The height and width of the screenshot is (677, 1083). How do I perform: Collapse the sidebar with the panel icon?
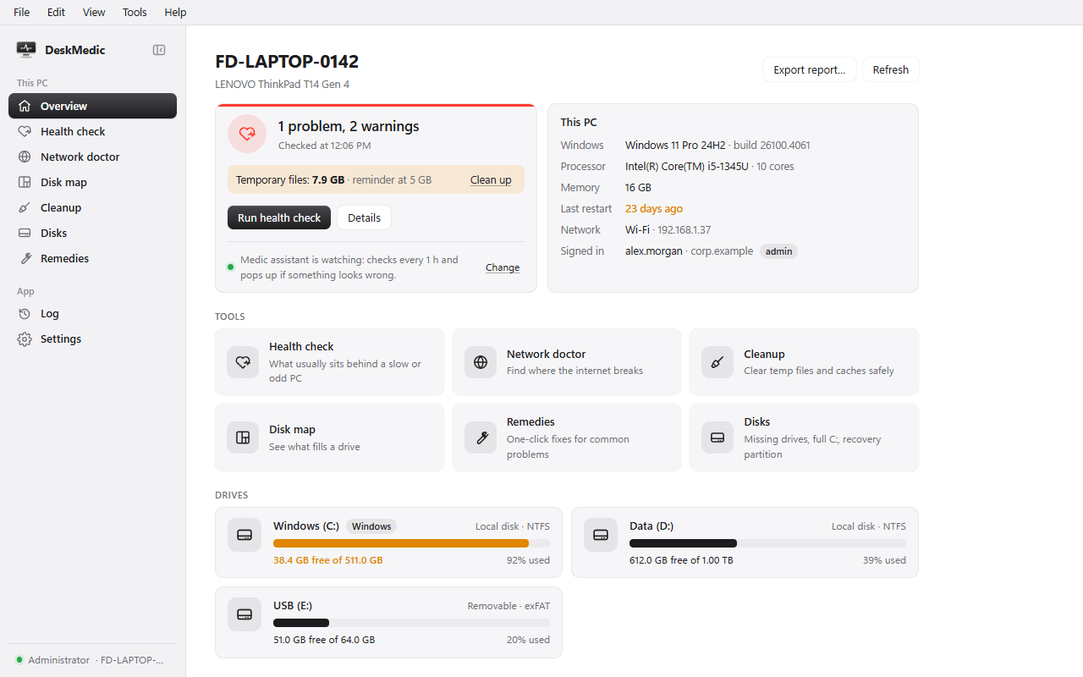(159, 50)
